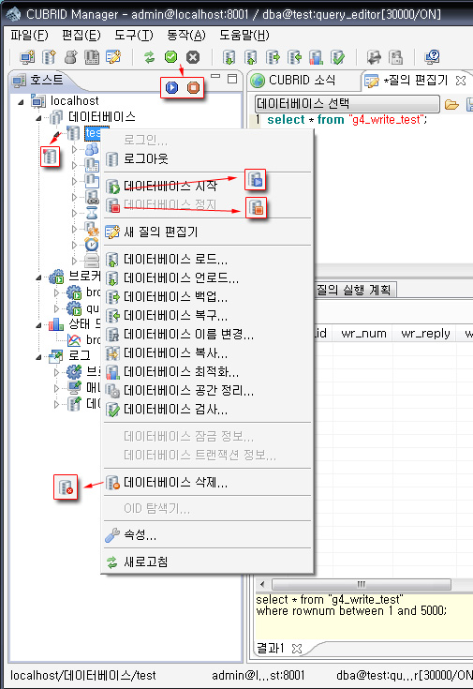Open the 동작(A) menu

tap(186, 36)
